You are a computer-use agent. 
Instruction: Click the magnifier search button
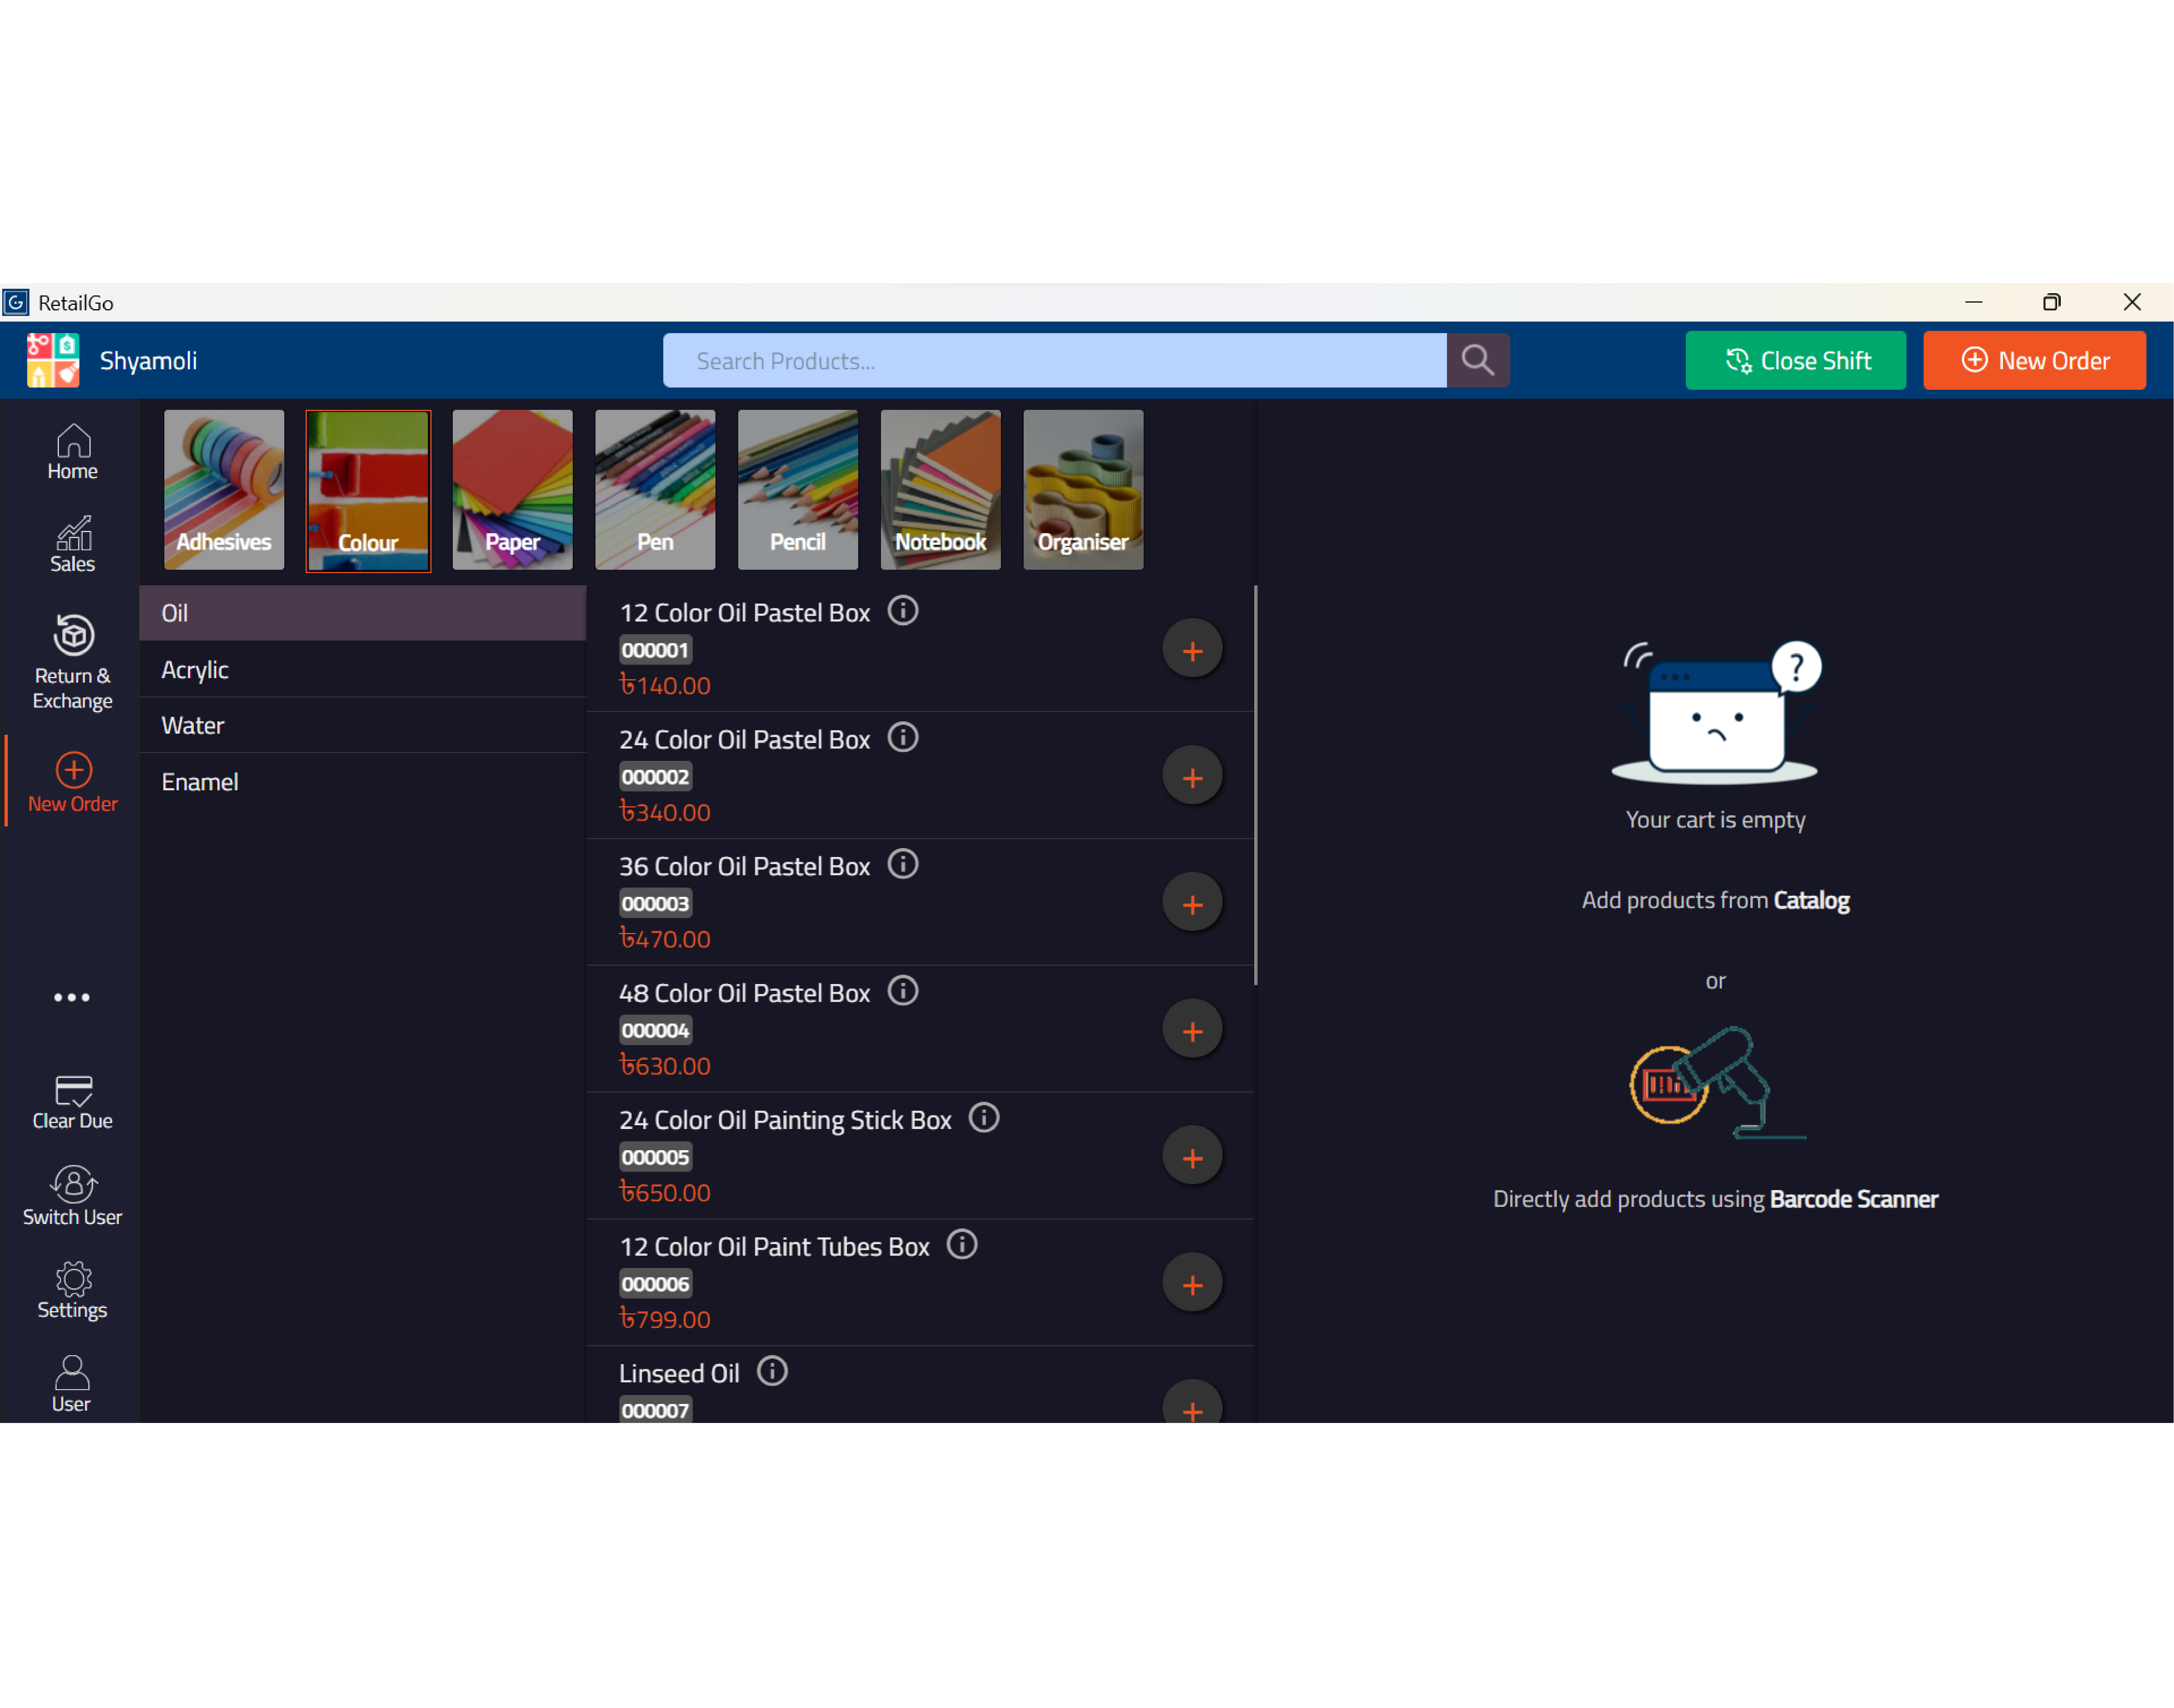1477,360
